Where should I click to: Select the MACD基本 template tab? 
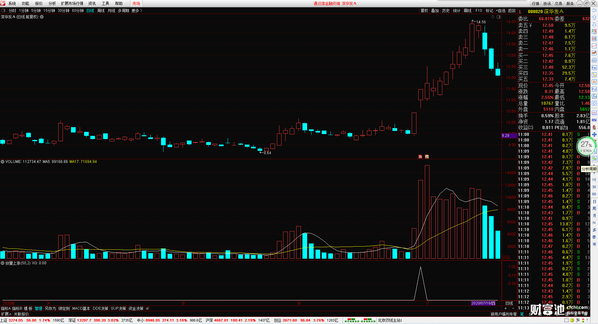(x=81, y=308)
